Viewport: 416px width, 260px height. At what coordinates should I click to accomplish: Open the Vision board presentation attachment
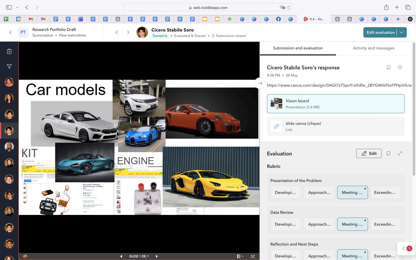click(336, 104)
